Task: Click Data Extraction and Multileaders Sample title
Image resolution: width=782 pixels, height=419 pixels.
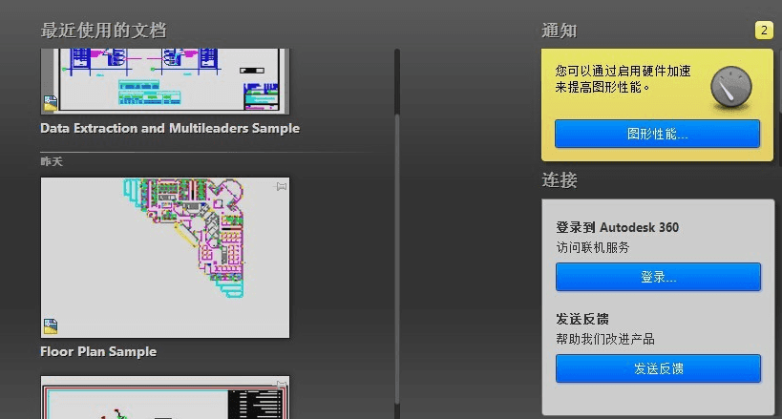Action: [x=170, y=128]
